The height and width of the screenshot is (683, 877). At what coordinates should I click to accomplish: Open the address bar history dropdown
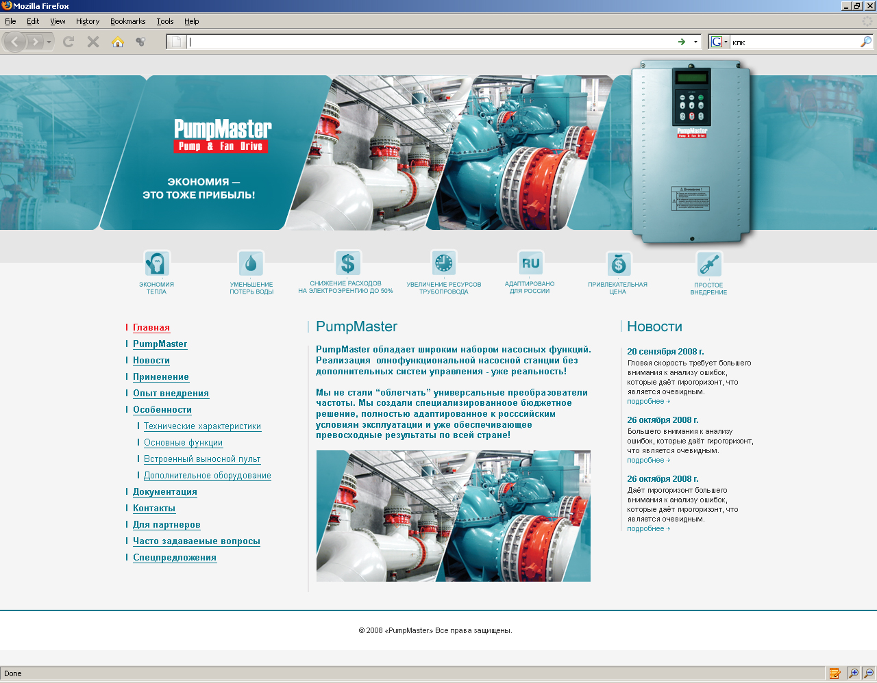(x=695, y=42)
